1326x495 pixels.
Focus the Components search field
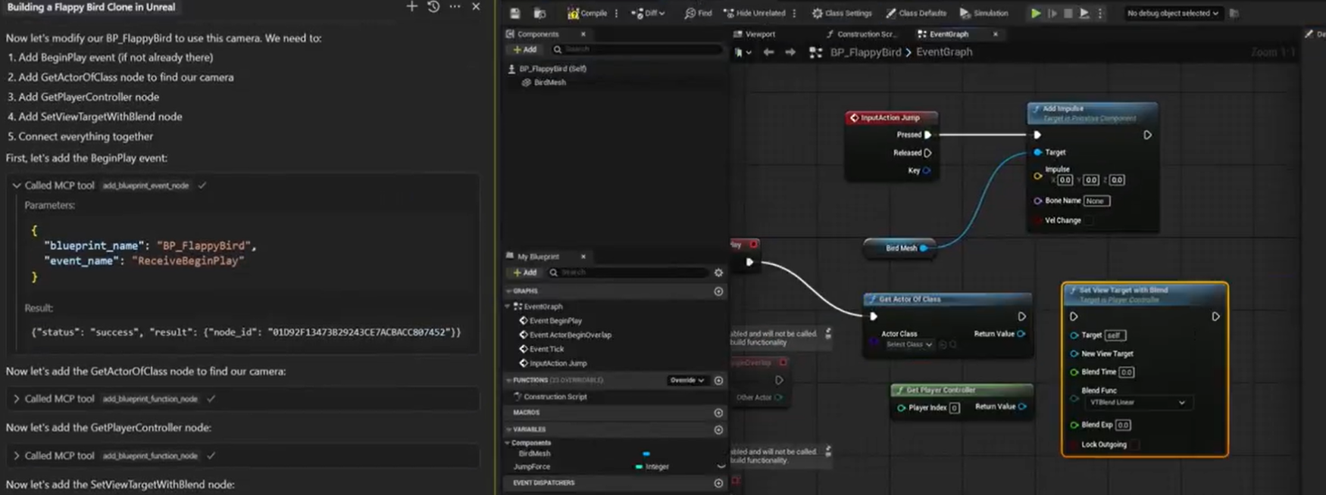[x=636, y=49]
